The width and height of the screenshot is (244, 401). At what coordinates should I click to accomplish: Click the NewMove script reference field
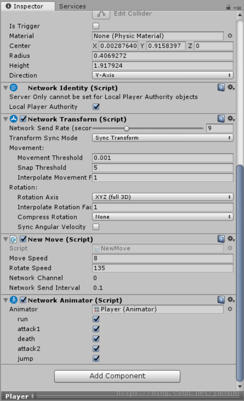point(158,248)
